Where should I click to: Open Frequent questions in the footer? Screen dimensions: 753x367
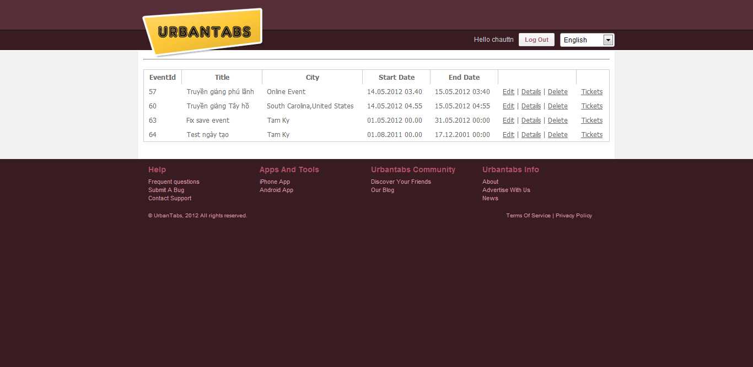point(174,182)
